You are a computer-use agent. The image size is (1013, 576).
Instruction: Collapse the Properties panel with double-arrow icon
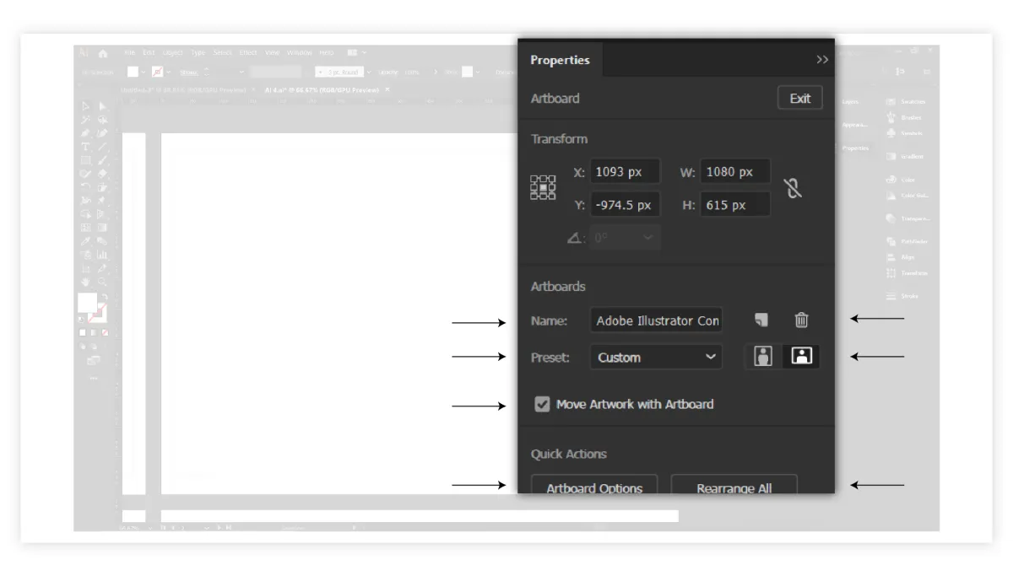point(821,60)
